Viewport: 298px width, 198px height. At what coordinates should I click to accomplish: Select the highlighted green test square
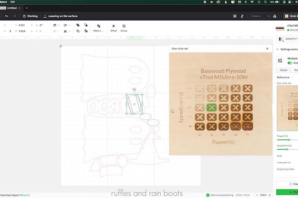[212, 107]
